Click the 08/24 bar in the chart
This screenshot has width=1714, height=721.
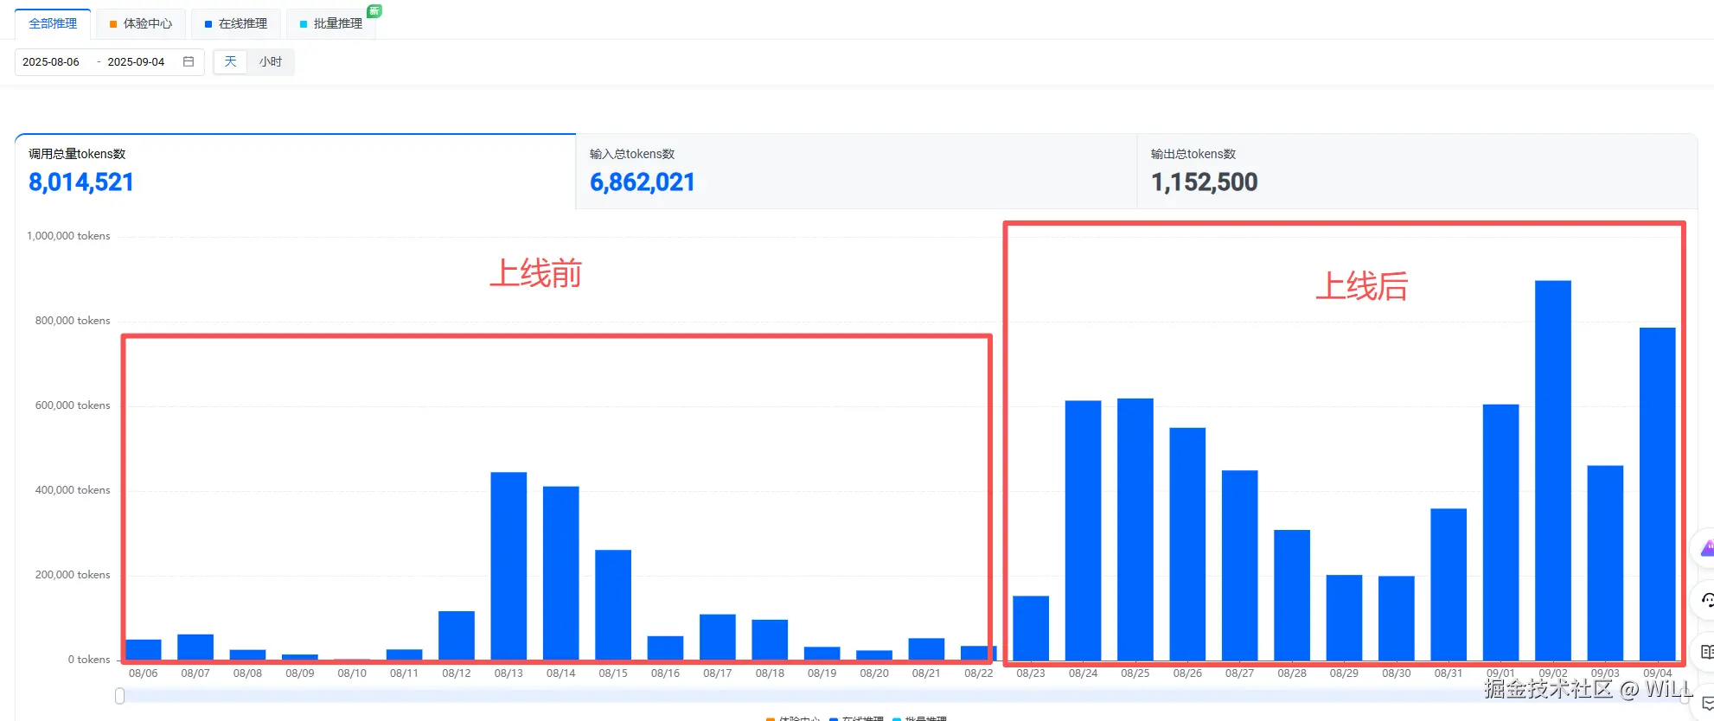click(1083, 531)
